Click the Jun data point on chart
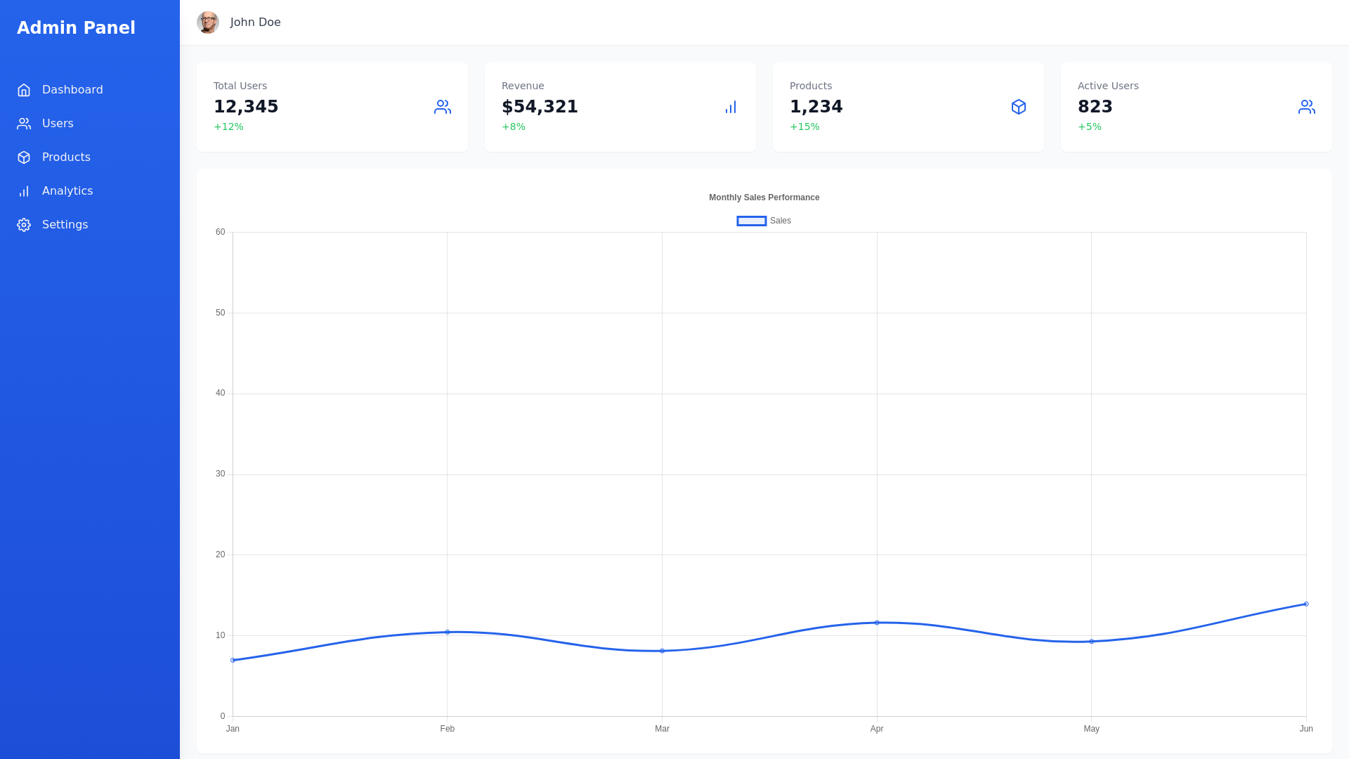The width and height of the screenshot is (1349, 759). (1306, 604)
